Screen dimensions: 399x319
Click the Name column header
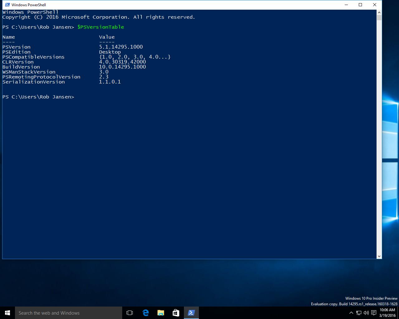pos(9,37)
